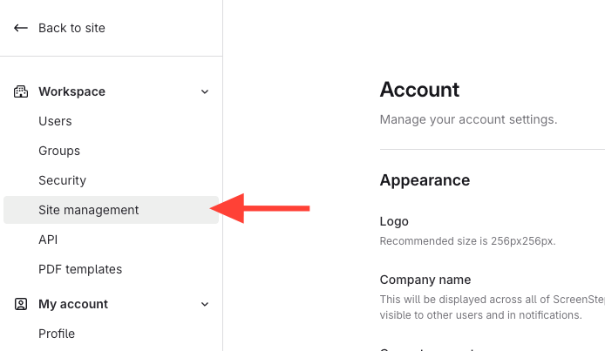605x351 pixels.
Task: Click the Company name label
Action: [425, 280]
